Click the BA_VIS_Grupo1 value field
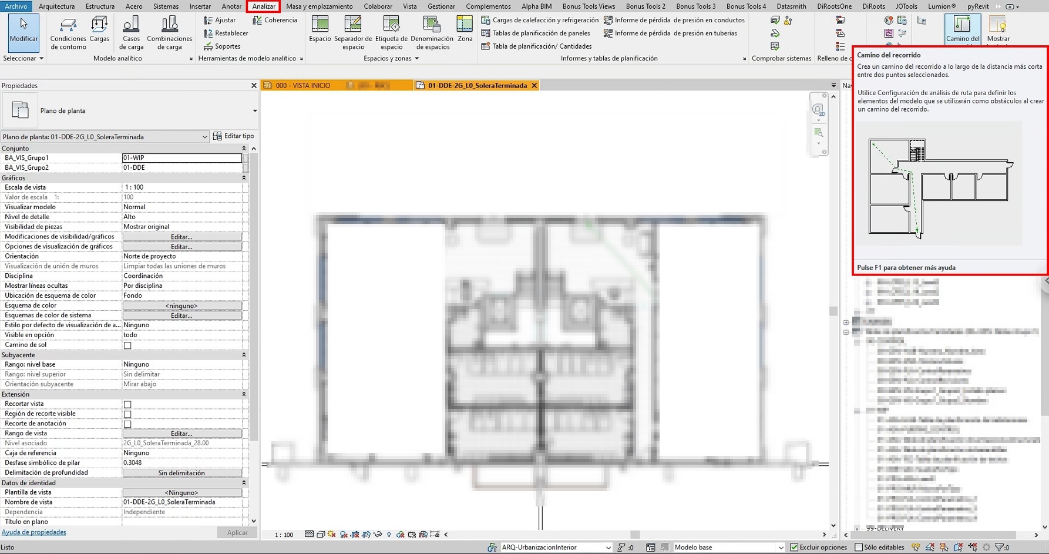Image resolution: width=1049 pixels, height=554 pixels. pos(181,158)
